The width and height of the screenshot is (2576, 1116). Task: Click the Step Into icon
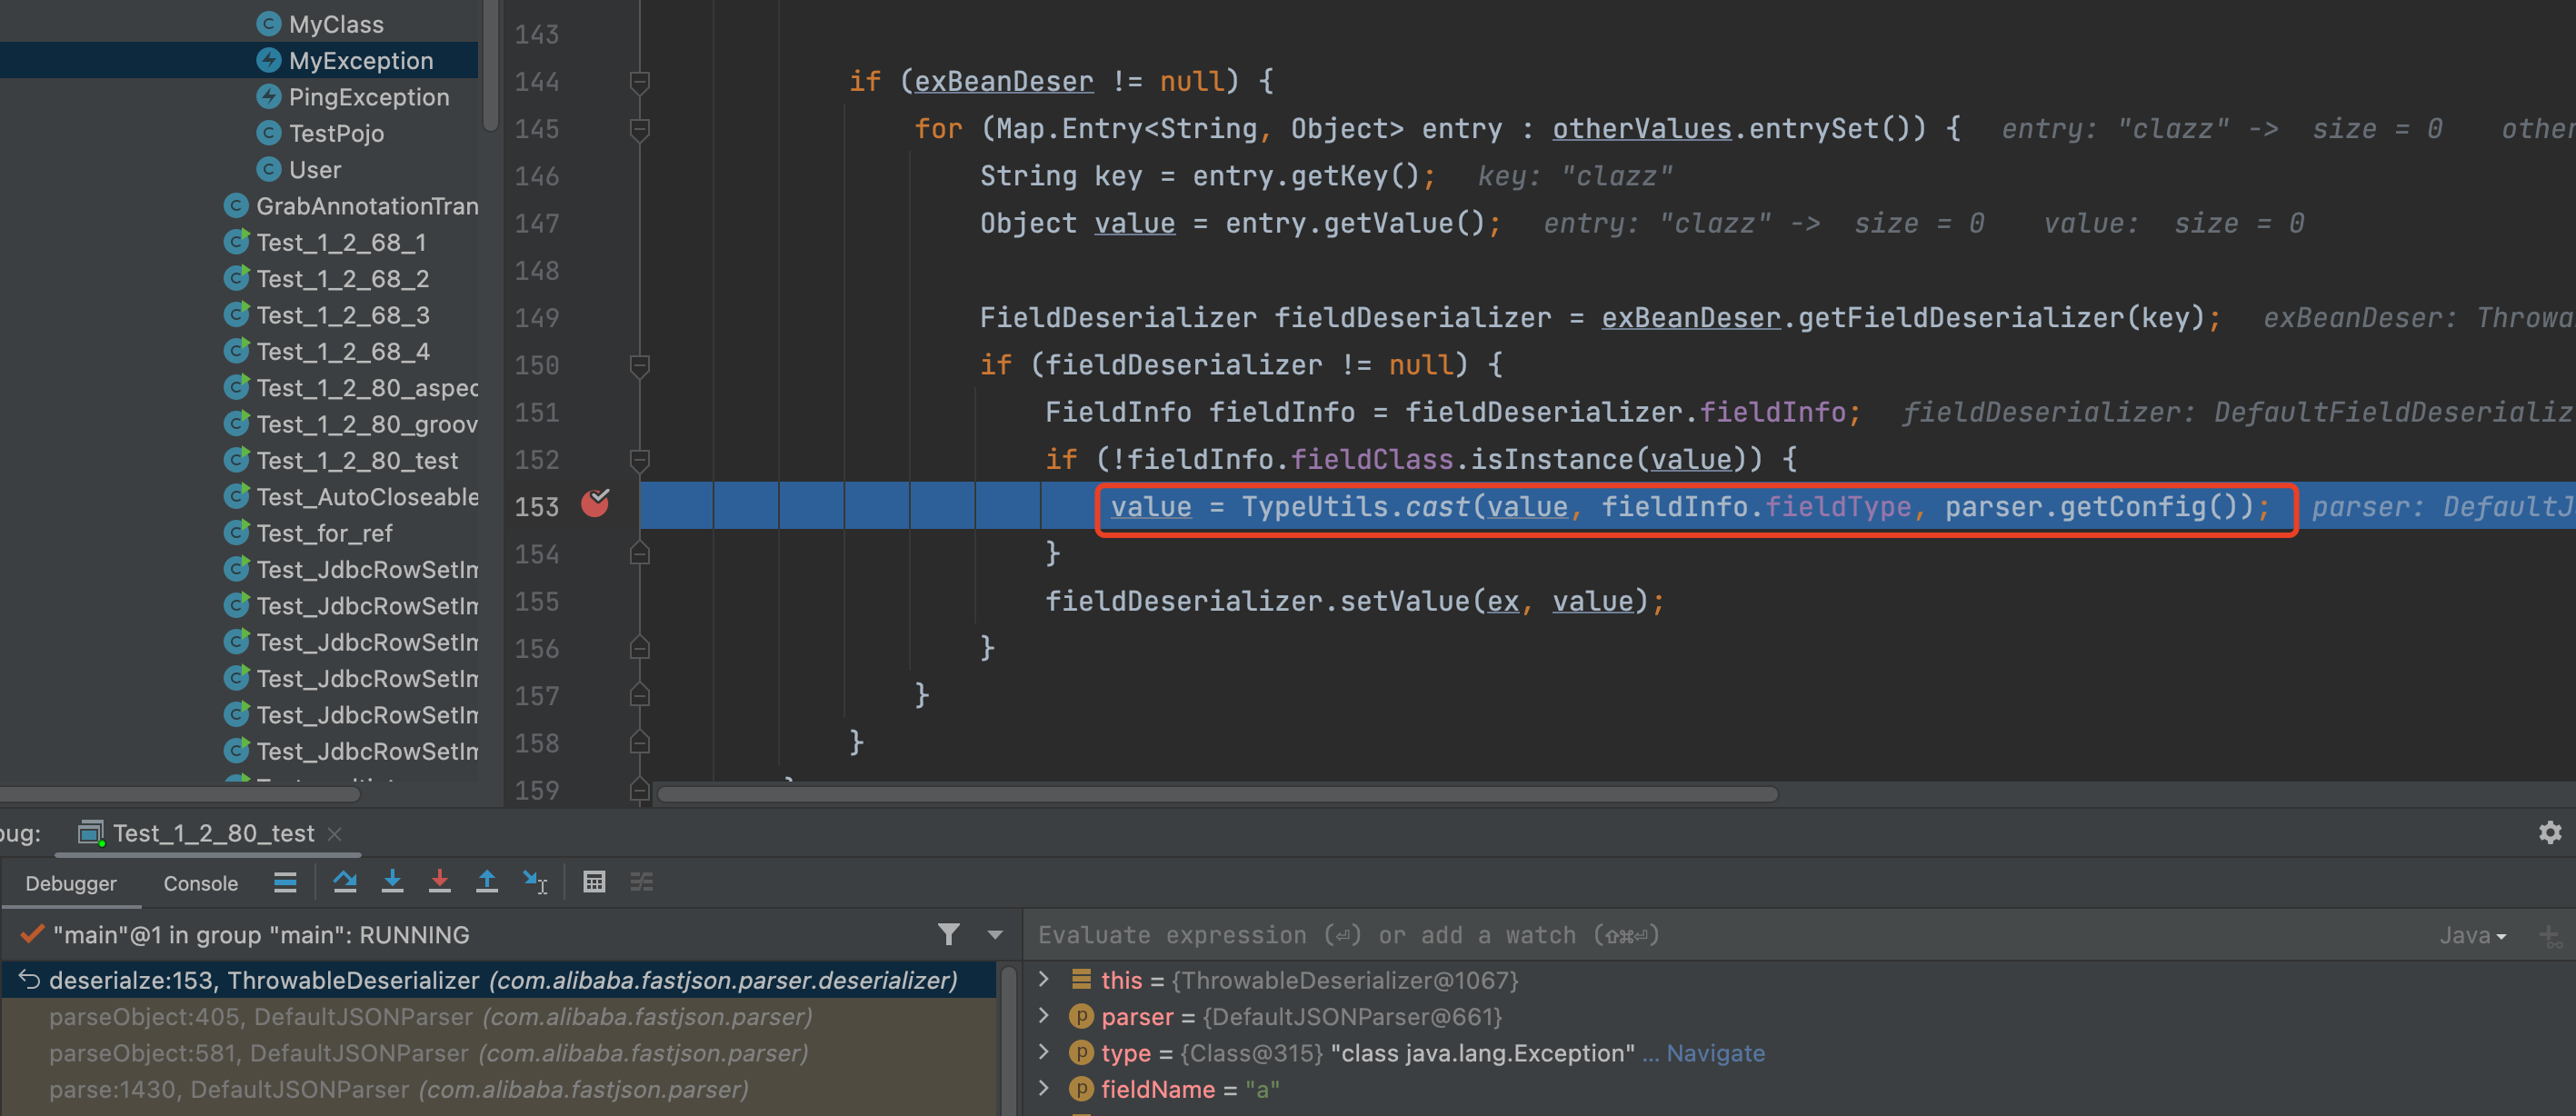393,882
